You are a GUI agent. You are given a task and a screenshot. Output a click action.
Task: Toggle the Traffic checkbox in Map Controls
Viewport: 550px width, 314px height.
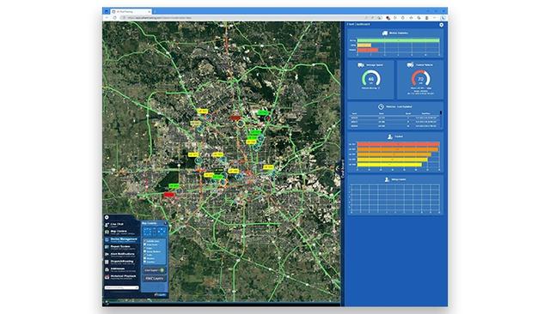(x=144, y=255)
